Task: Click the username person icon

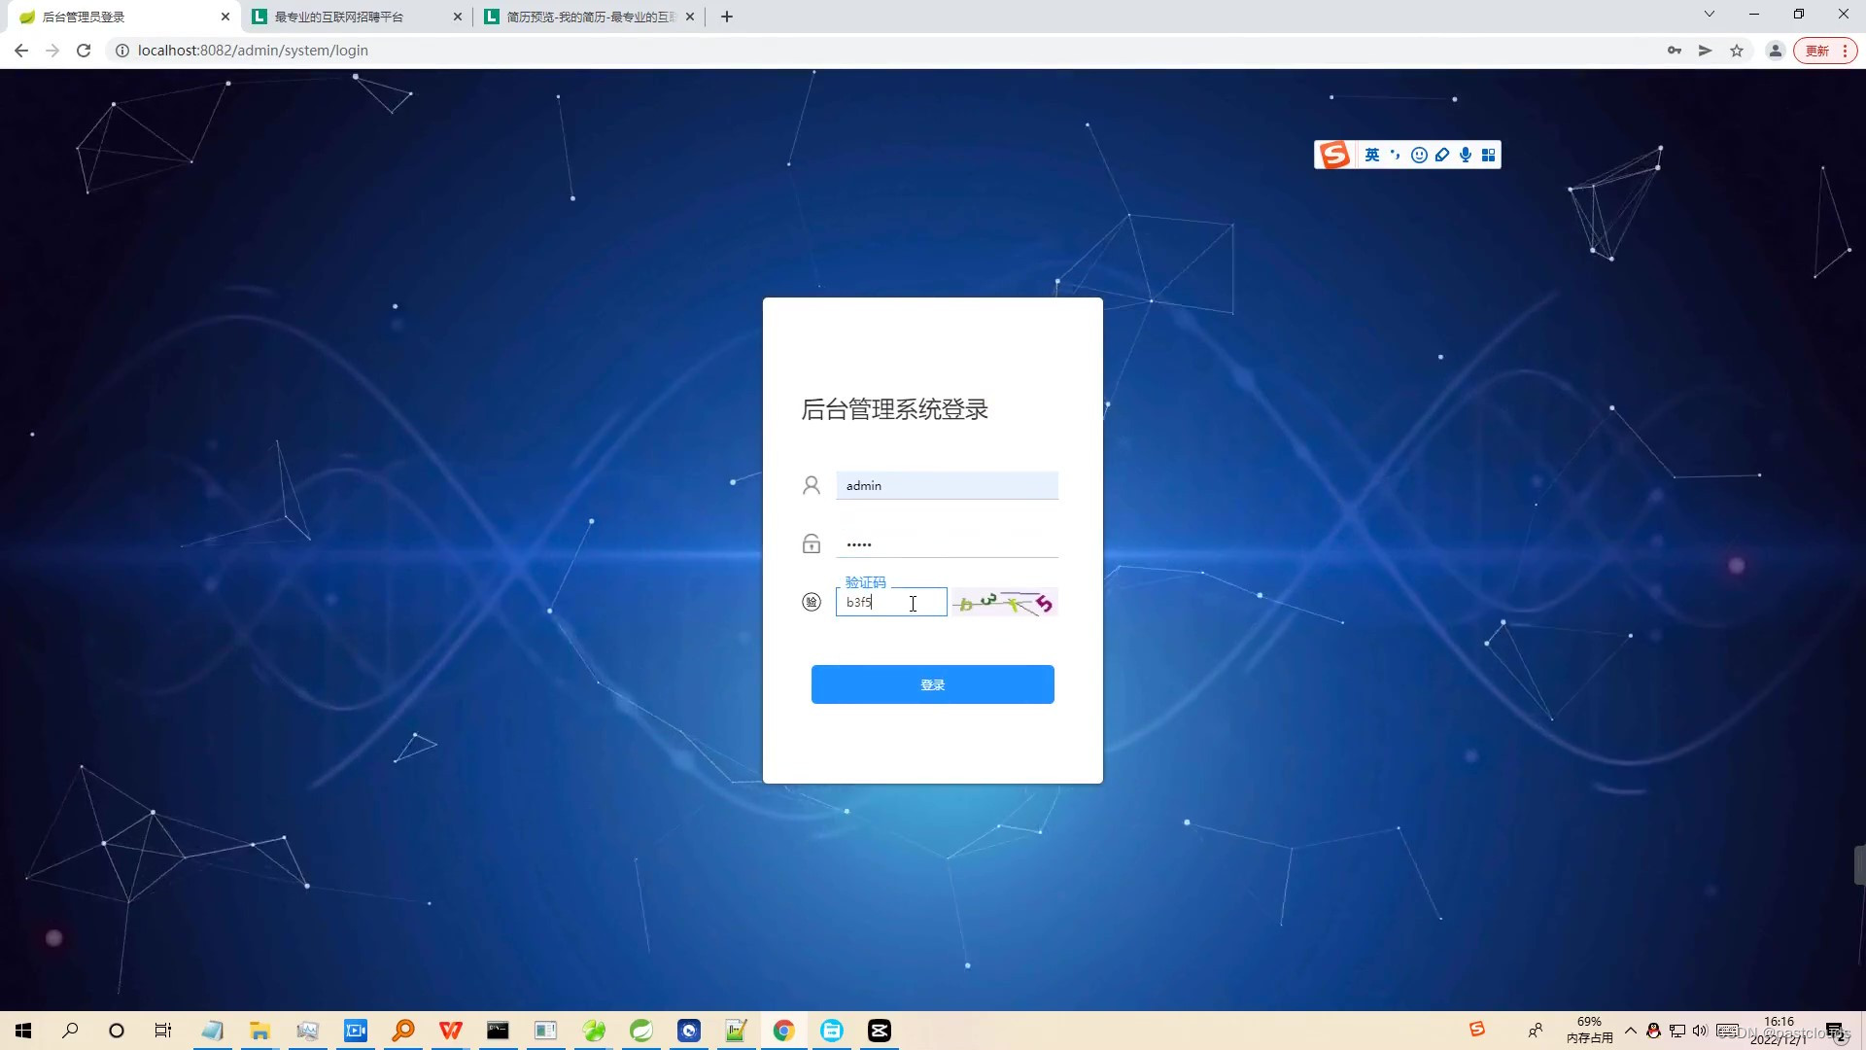Action: pos(812,484)
